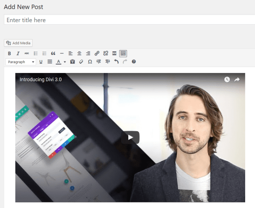Toggle underline formatting

[41, 62]
